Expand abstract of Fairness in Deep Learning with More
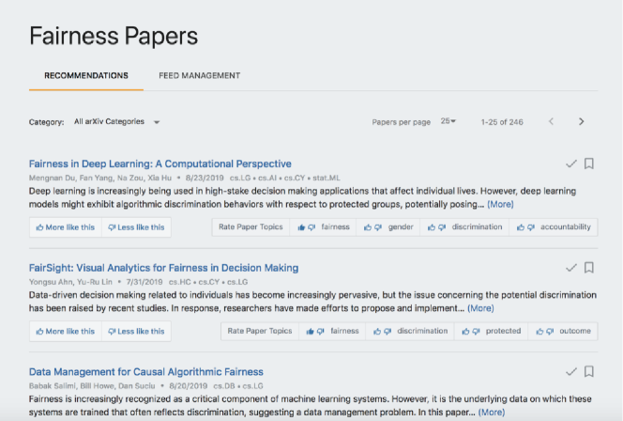This screenshot has width=623, height=421. [x=500, y=204]
